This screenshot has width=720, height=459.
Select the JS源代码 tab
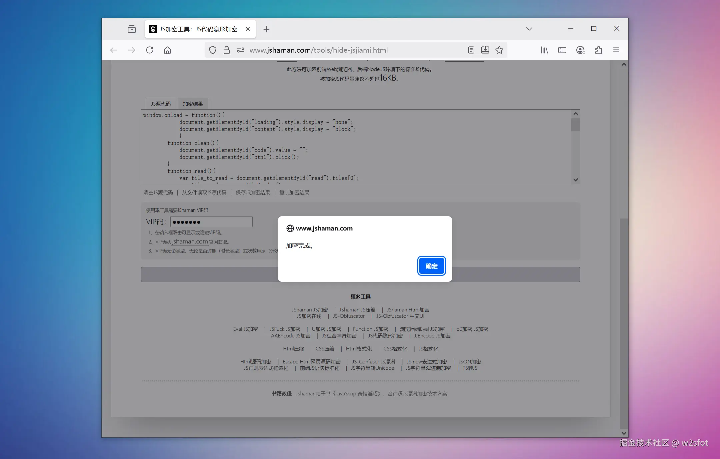[x=161, y=104]
